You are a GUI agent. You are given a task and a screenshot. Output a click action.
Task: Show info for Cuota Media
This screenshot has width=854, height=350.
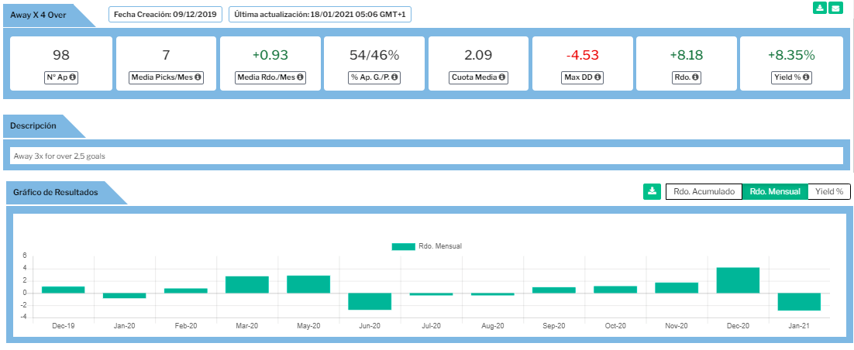coord(502,77)
